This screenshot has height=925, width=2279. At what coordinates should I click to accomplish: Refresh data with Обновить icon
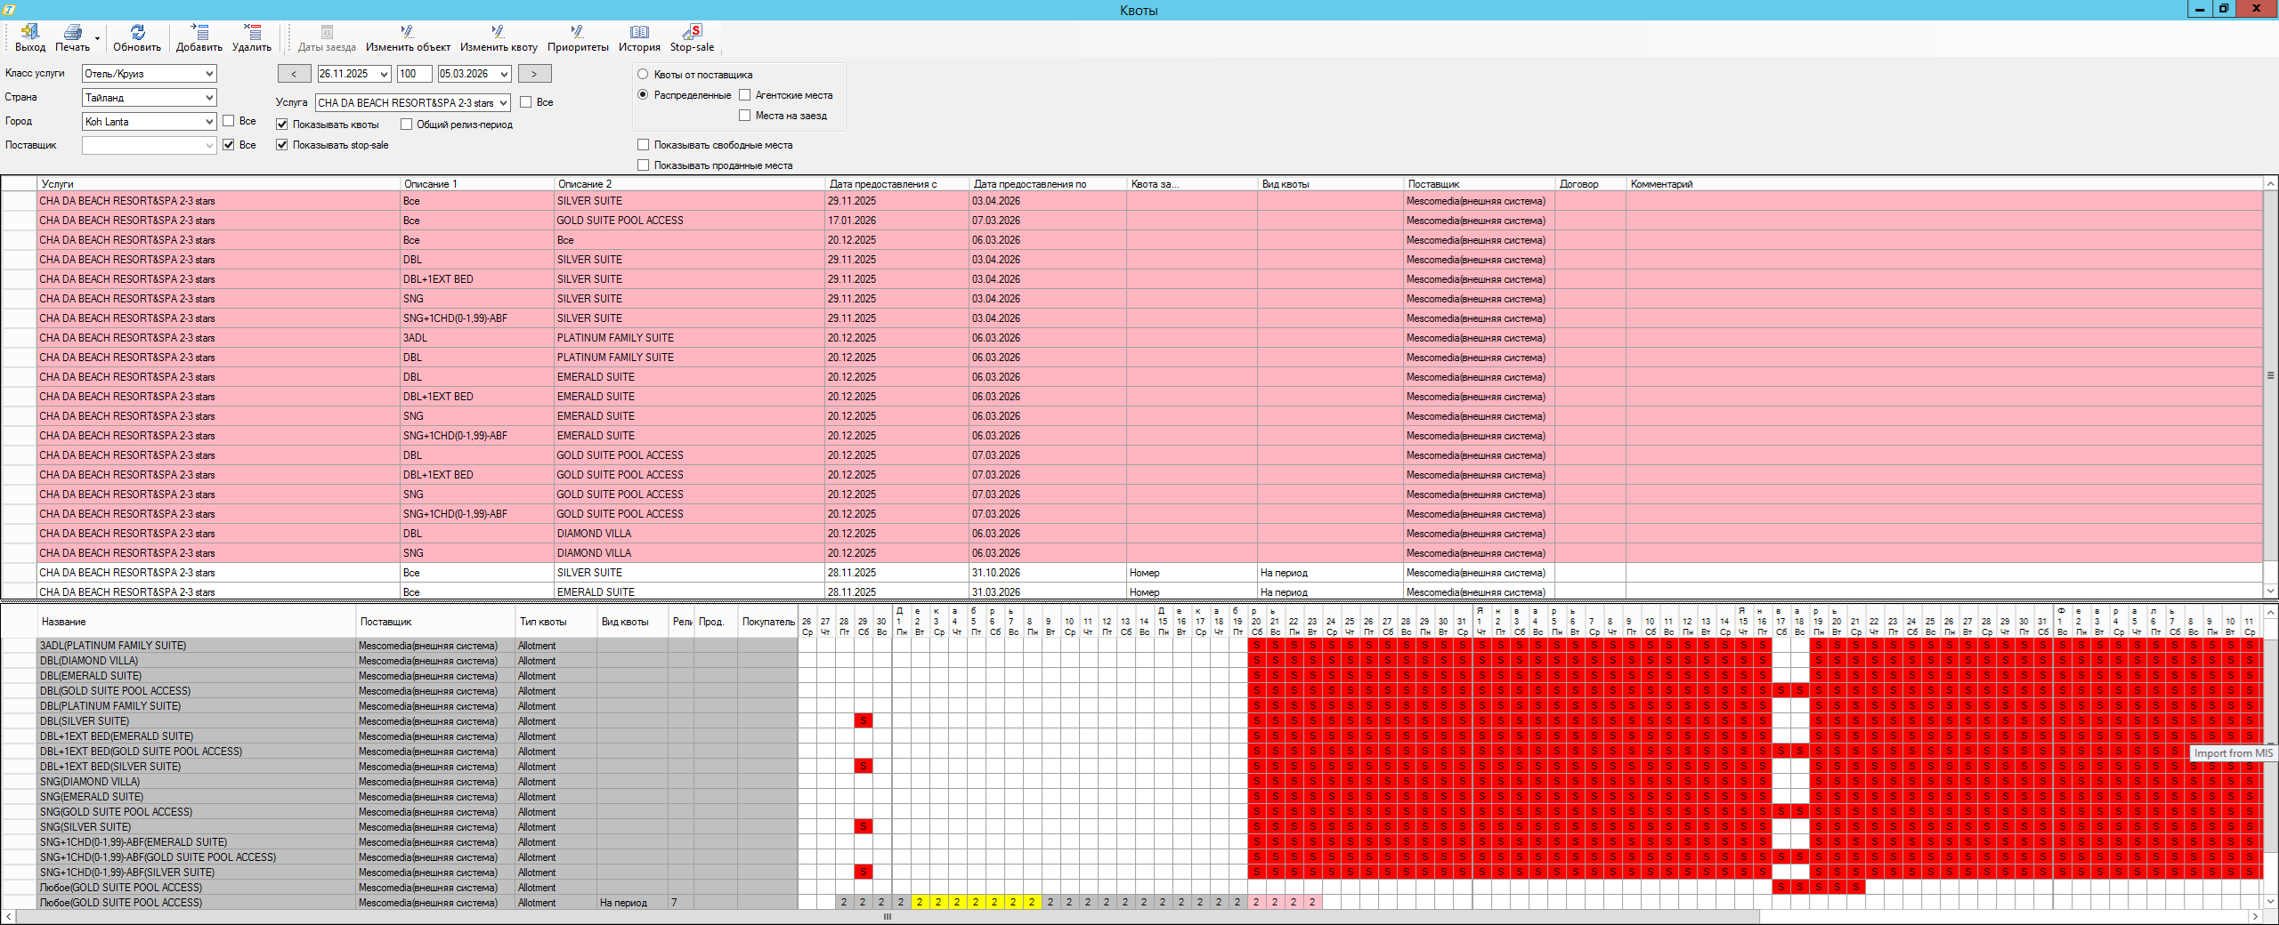pyautogui.click(x=137, y=33)
